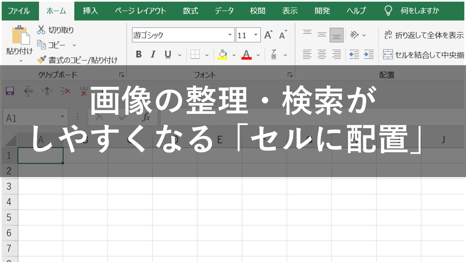Expand phonetic guide dropdown arrow

(285, 55)
